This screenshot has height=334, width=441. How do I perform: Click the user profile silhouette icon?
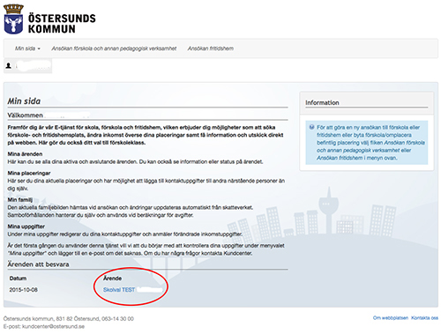click(x=9, y=65)
